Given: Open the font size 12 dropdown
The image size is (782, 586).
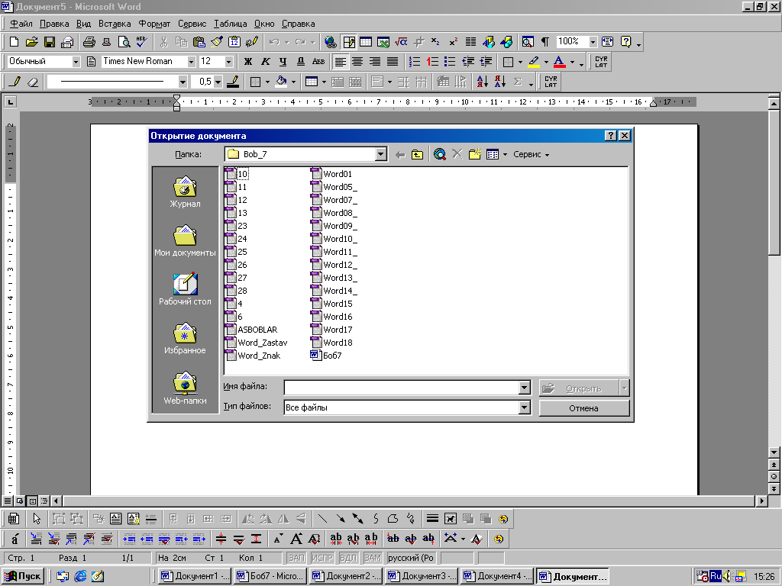Looking at the screenshot, I should [x=229, y=62].
